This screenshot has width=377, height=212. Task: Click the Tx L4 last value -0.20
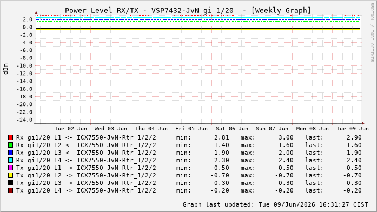click(353, 190)
